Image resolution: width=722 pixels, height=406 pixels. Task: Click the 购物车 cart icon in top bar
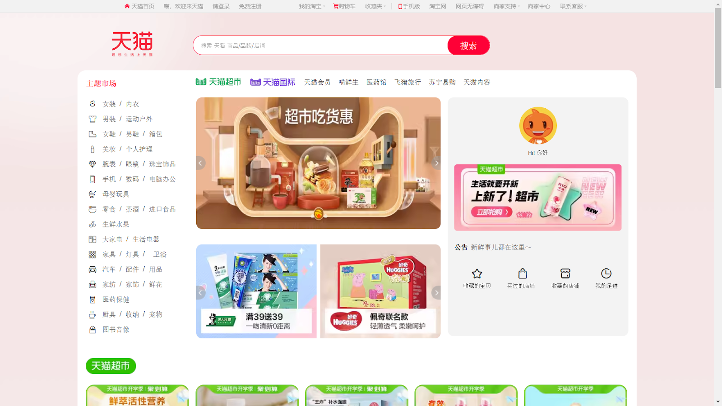pos(336,6)
